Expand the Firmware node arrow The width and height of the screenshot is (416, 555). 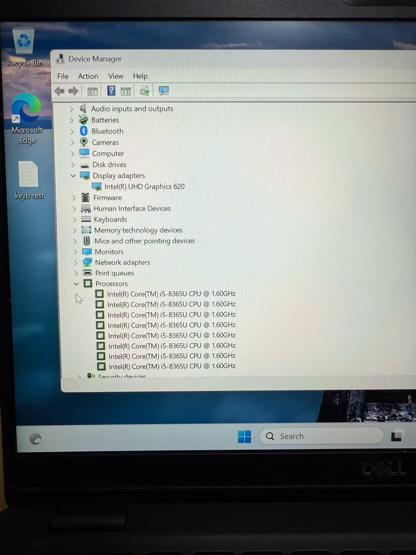pyautogui.click(x=74, y=197)
